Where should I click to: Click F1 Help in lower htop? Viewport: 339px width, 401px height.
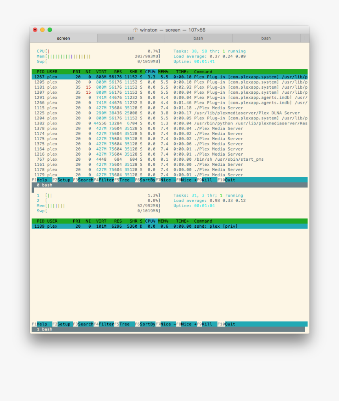coord(42,324)
